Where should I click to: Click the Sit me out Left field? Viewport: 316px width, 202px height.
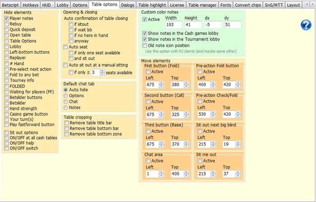pyautogui.click(x=205, y=174)
